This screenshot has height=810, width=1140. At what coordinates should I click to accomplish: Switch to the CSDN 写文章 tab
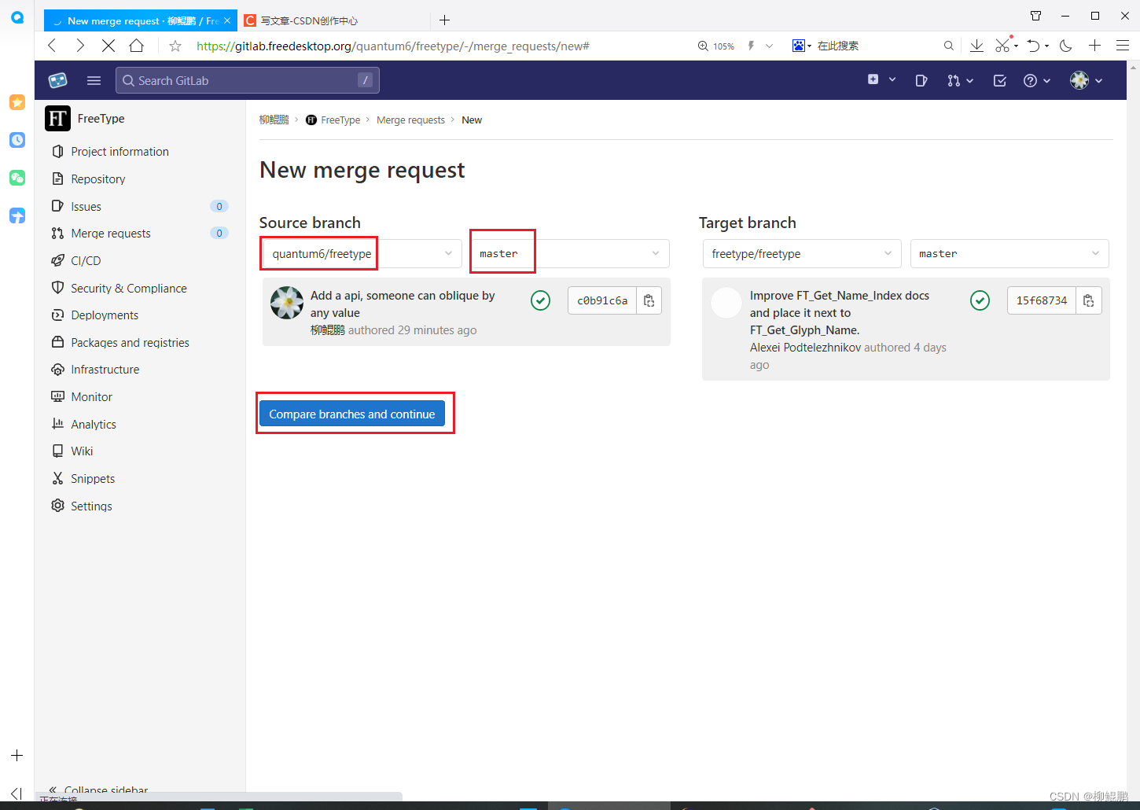click(336, 20)
